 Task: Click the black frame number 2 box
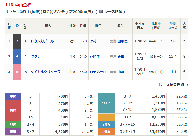17,41
